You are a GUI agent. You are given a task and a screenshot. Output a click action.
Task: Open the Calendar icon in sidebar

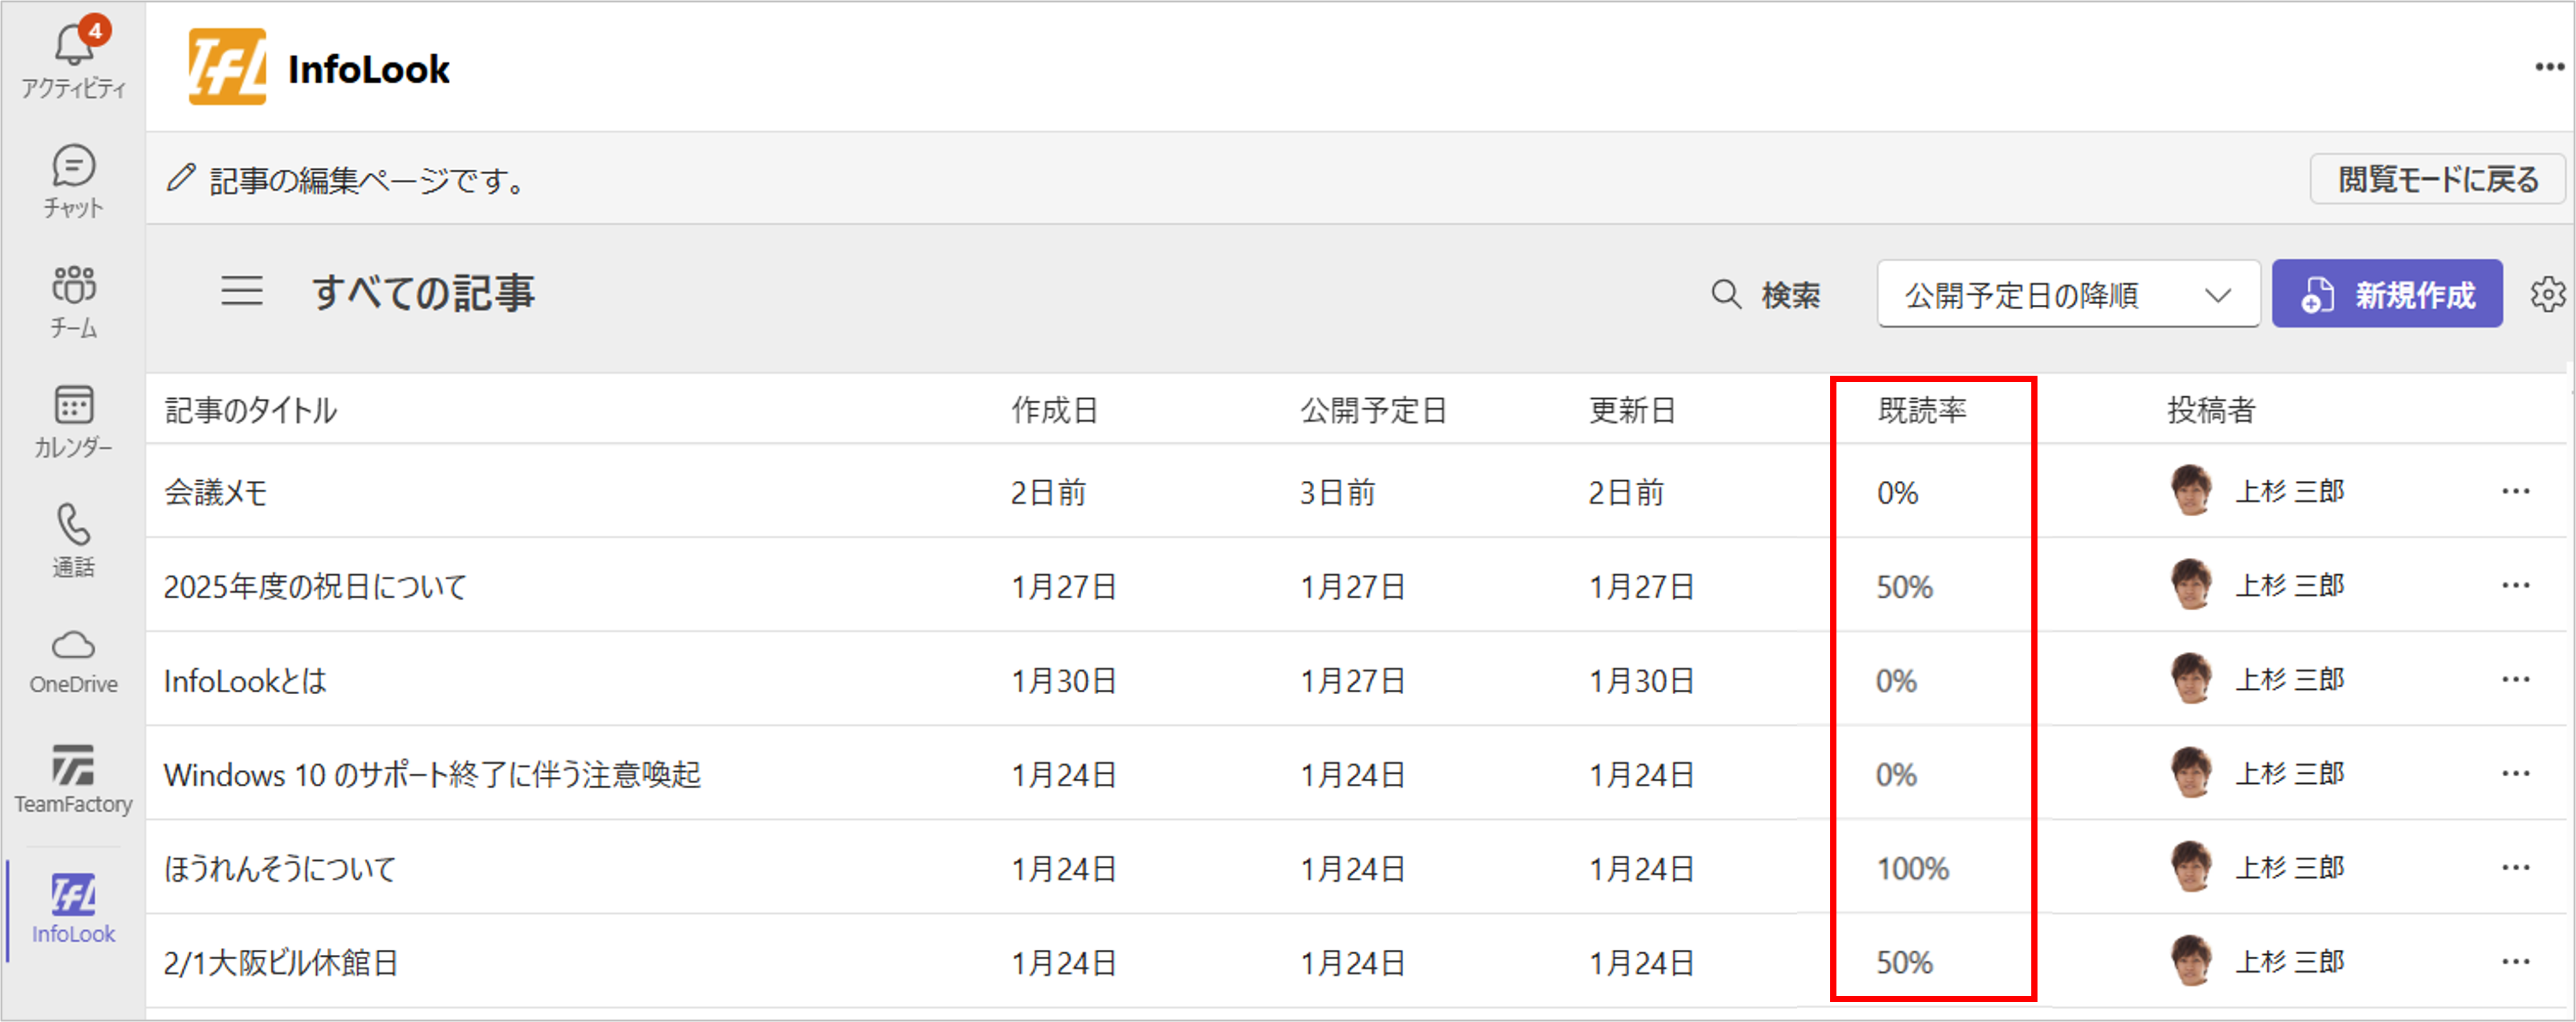74,420
